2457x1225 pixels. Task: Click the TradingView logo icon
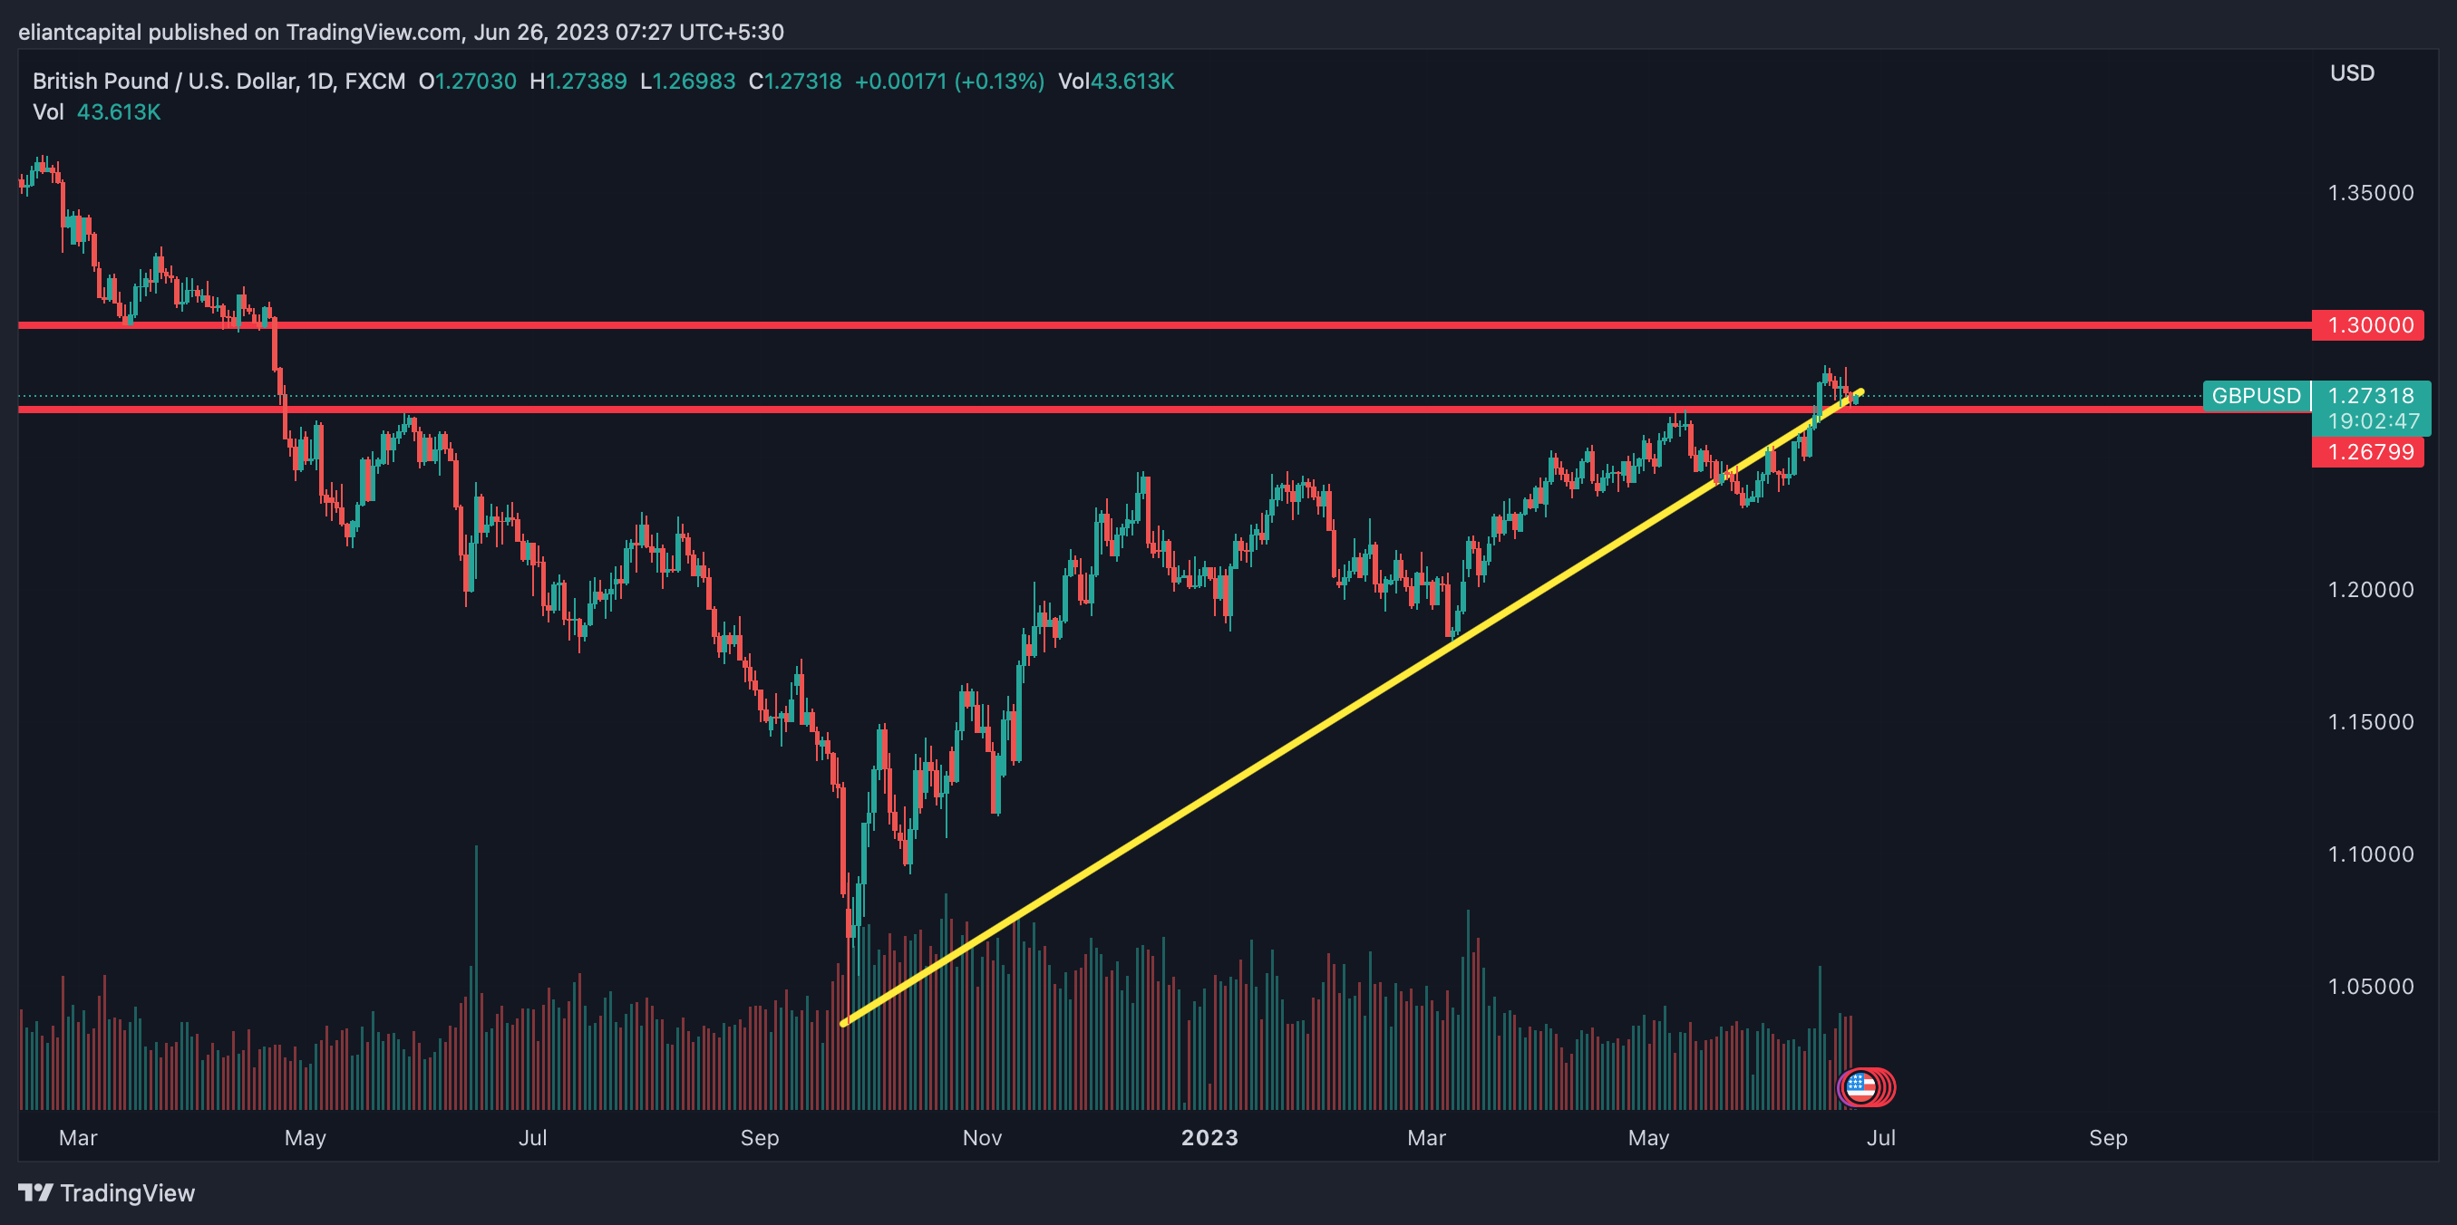[35, 1191]
